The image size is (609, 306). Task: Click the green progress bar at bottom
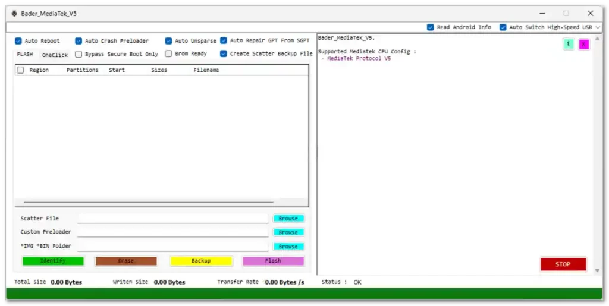pos(304,294)
